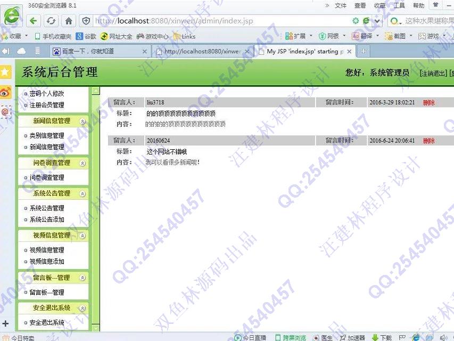This screenshot has width=454, height=341.
Task: Delete the message from liu3718
Action: pos(429,102)
